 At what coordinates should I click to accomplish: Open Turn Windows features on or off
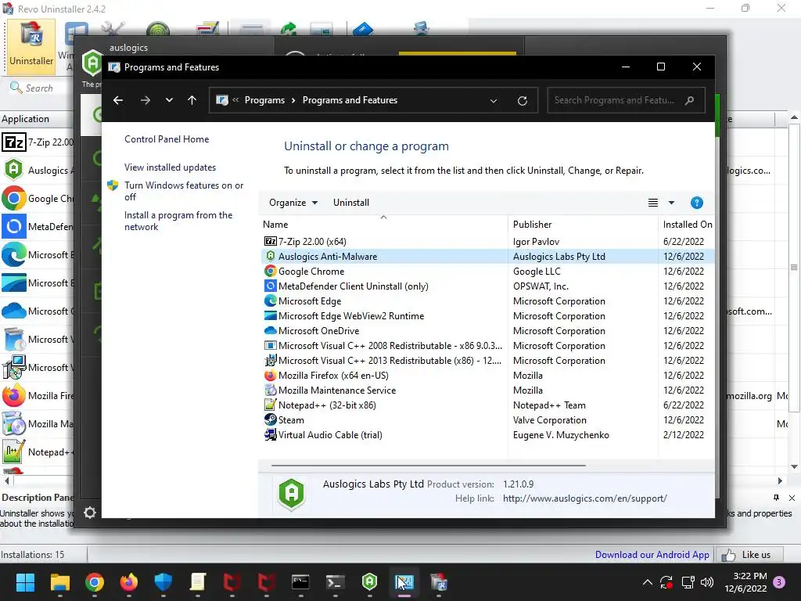click(x=184, y=191)
